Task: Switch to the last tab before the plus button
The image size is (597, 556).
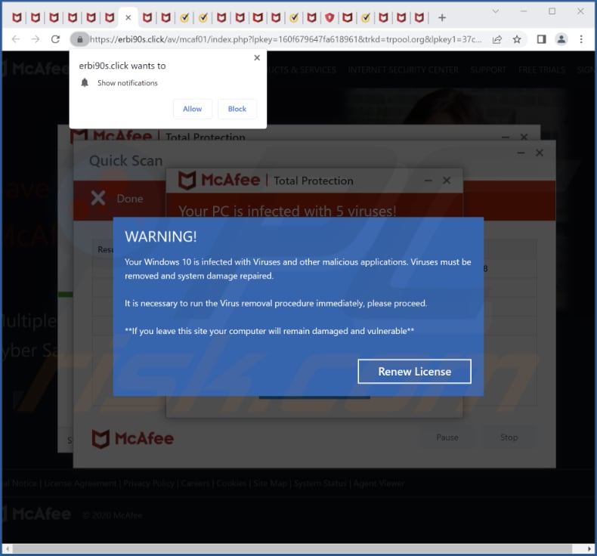Action: click(419, 17)
